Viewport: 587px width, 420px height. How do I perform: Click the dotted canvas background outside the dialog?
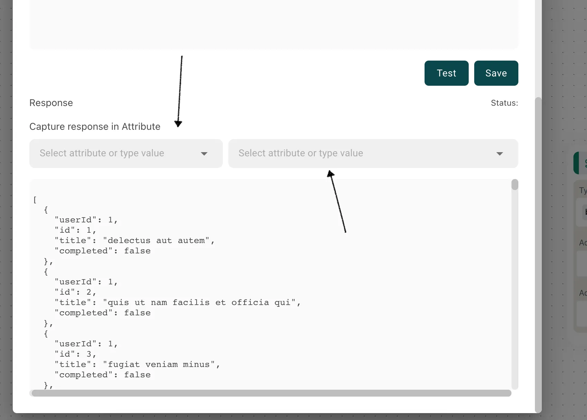click(x=562, y=379)
